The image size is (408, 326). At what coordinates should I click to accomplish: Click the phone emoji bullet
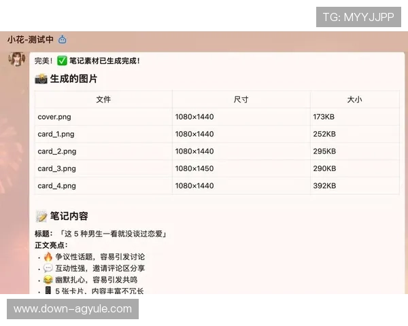point(48,290)
